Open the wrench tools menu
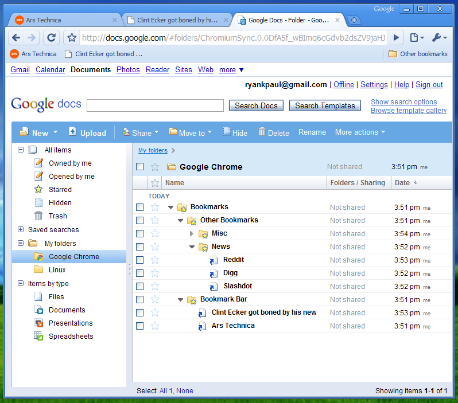Screen dimensions: 458x403 coord(439,38)
